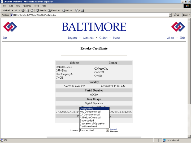Open the View menu

coord(18,6)
